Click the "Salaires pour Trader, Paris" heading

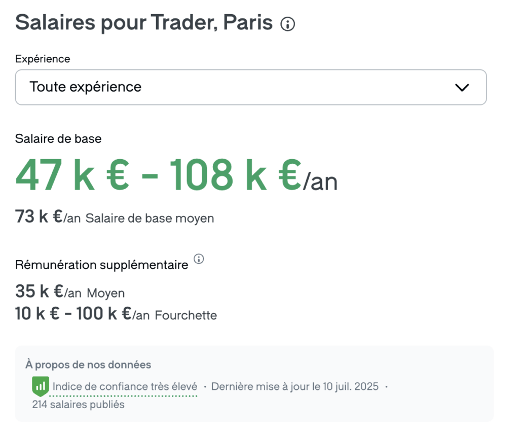tap(144, 23)
